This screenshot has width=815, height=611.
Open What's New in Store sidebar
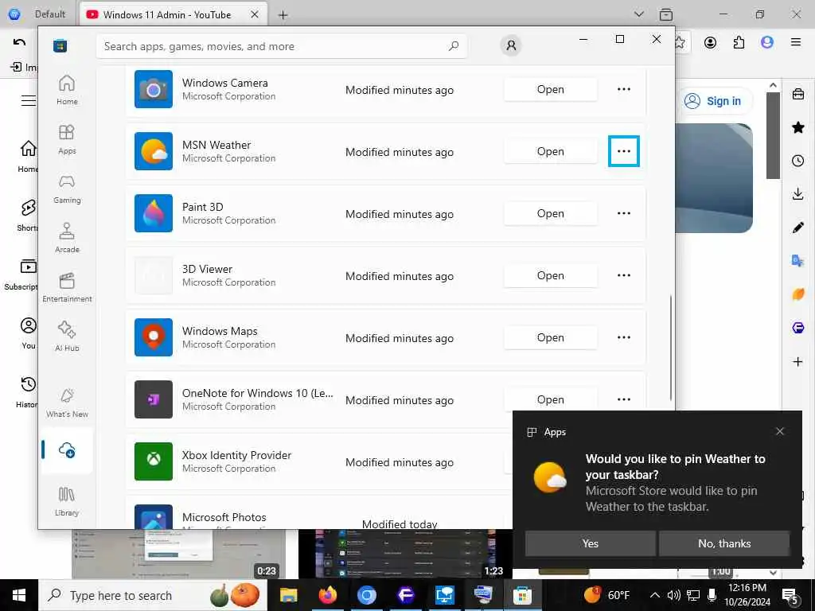point(67,403)
